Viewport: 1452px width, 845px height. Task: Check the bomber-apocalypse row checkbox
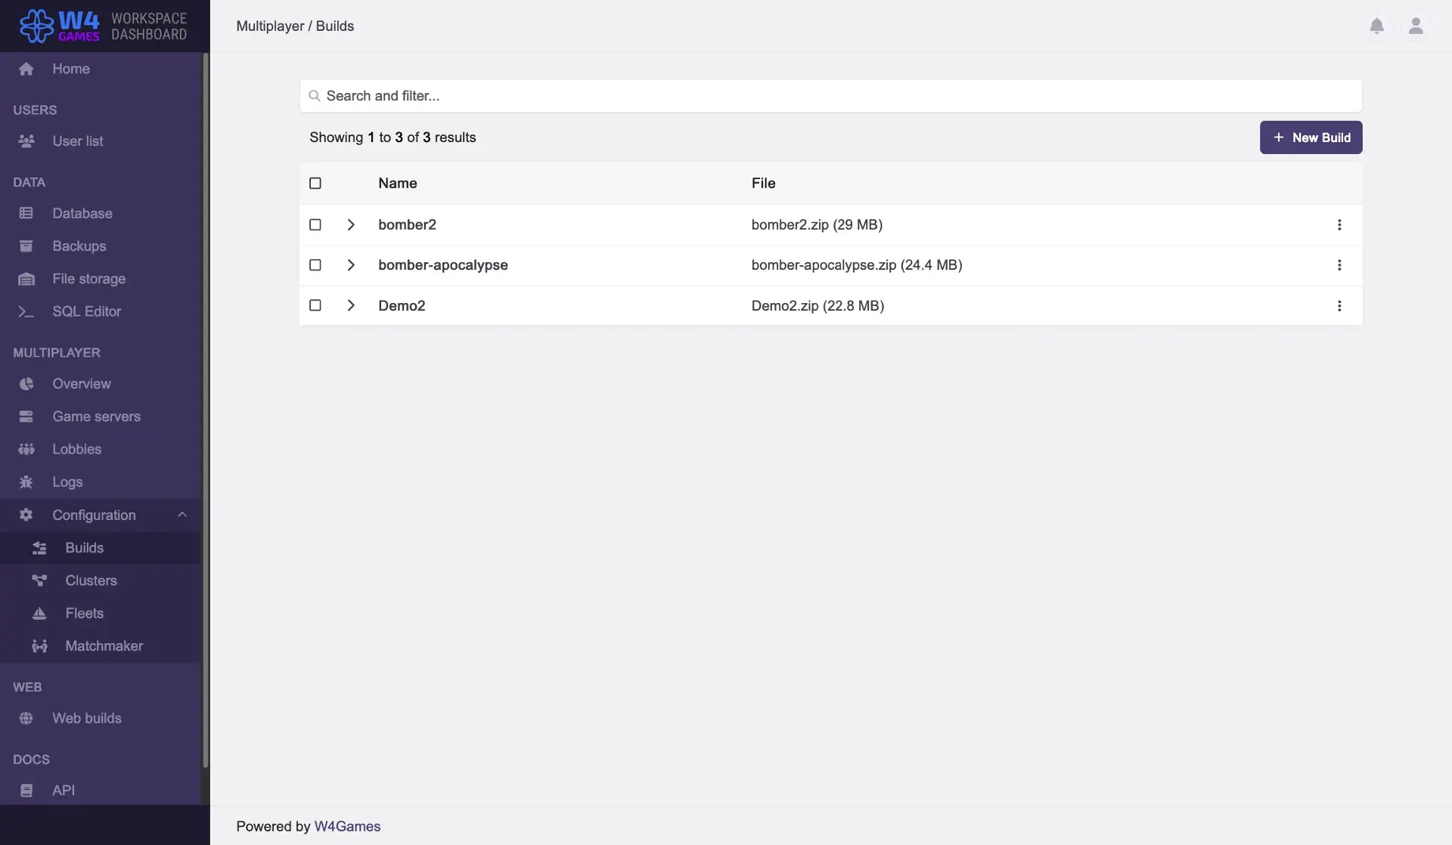(x=315, y=265)
